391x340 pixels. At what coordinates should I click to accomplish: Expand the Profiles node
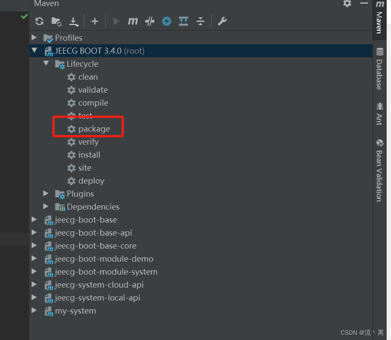pyautogui.click(x=34, y=38)
